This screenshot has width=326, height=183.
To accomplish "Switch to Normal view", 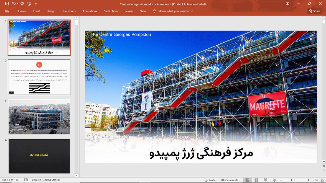I will [247, 180].
